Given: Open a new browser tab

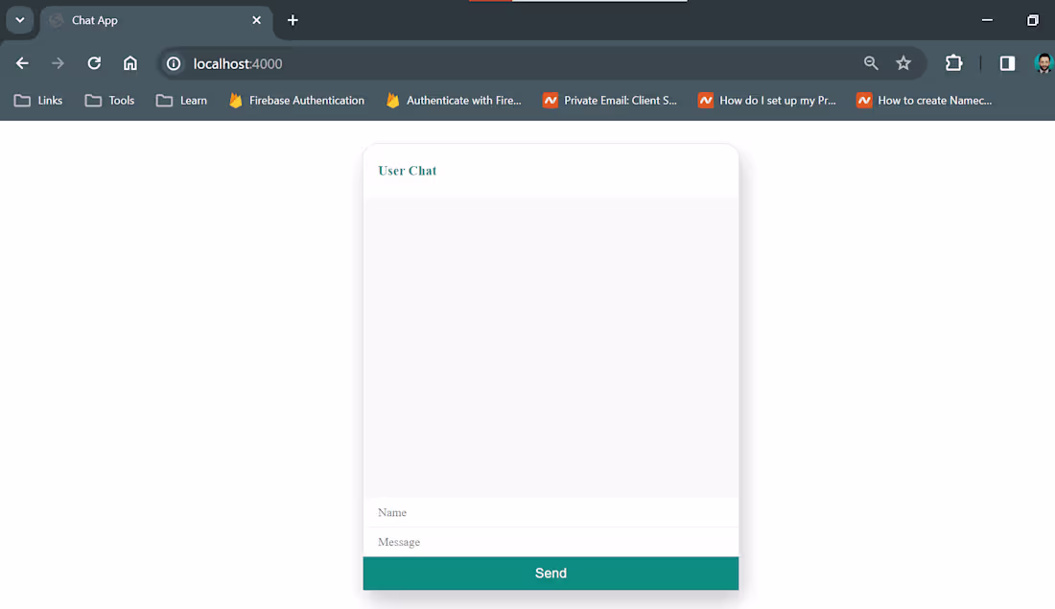Looking at the screenshot, I should (x=293, y=20).
